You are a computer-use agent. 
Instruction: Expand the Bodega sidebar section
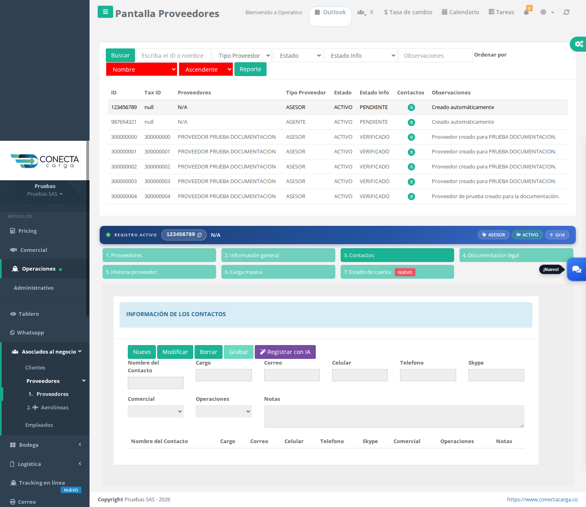(x=45, y=445)
